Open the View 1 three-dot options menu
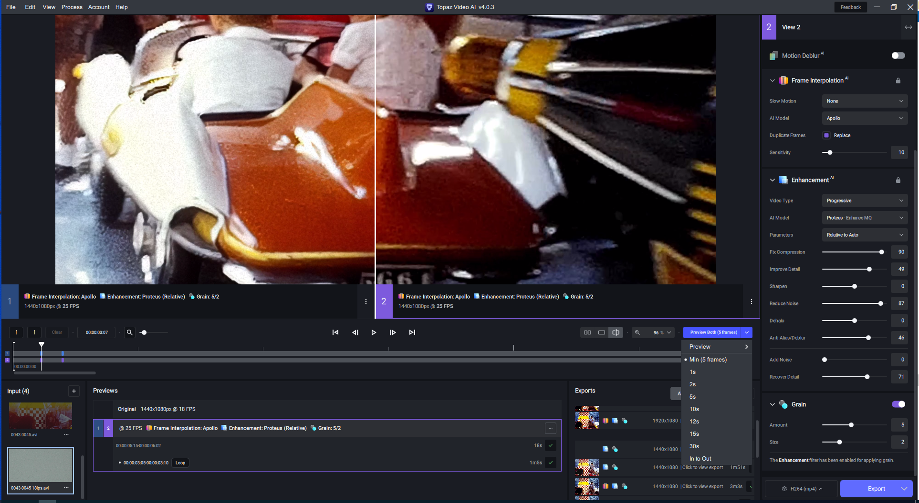The height and width of the screenshot is (503, 919). click(x=366, y=302)
